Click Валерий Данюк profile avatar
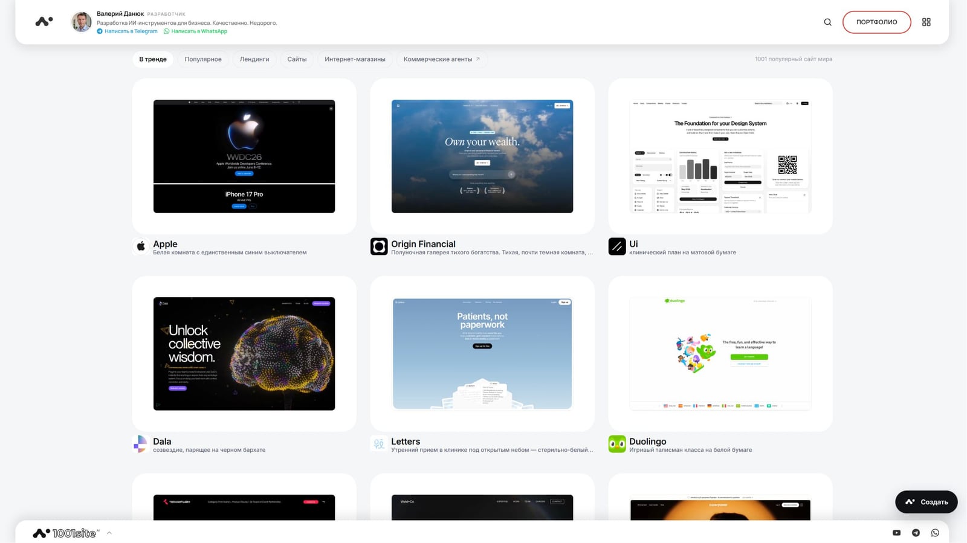The image size is (967, 543). (82, 22)
